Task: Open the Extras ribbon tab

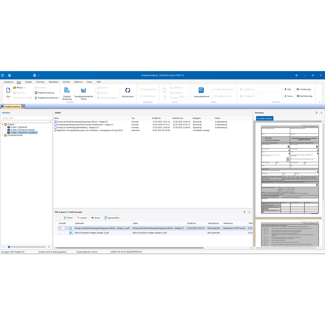Action: (89, 82)
